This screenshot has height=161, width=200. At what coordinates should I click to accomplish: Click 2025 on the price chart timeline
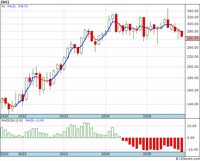(147, 116)
